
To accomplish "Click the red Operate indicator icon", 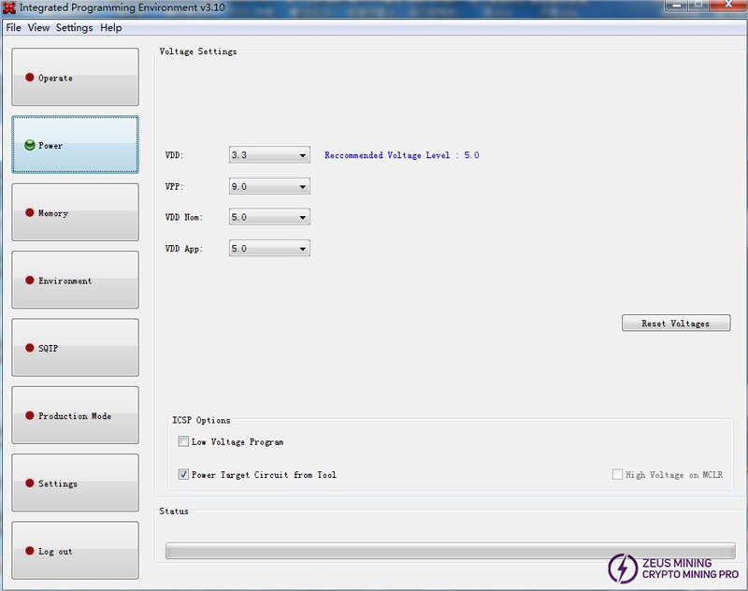I will (30, 78).
